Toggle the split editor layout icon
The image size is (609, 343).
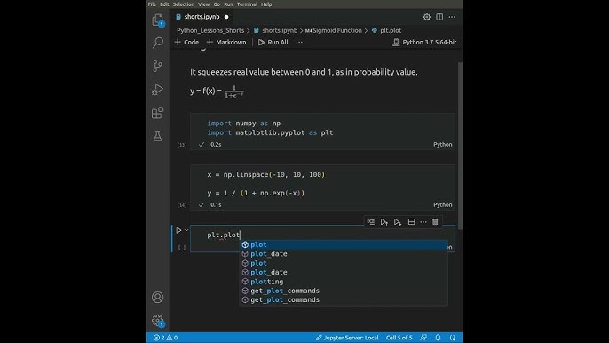pyautogui.click(x=439, y=17)
